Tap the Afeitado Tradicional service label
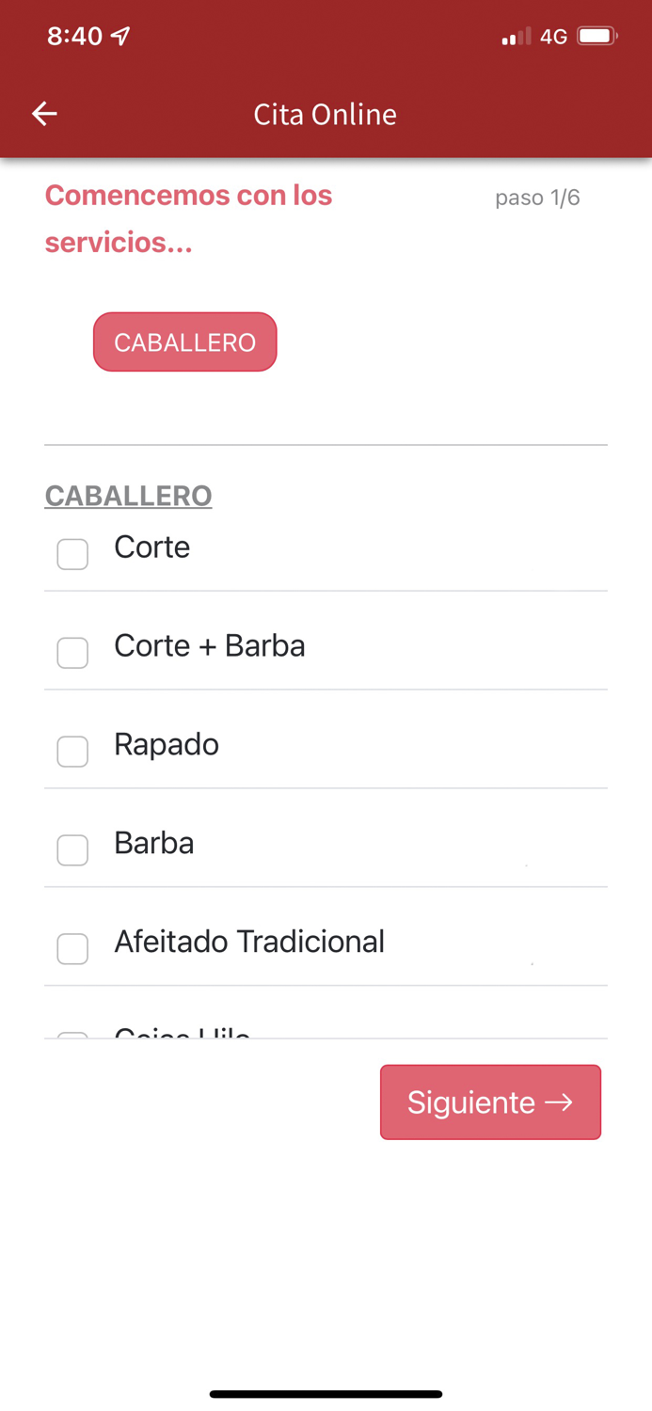This screenshot has width=652, height=1411. (249, 942)
